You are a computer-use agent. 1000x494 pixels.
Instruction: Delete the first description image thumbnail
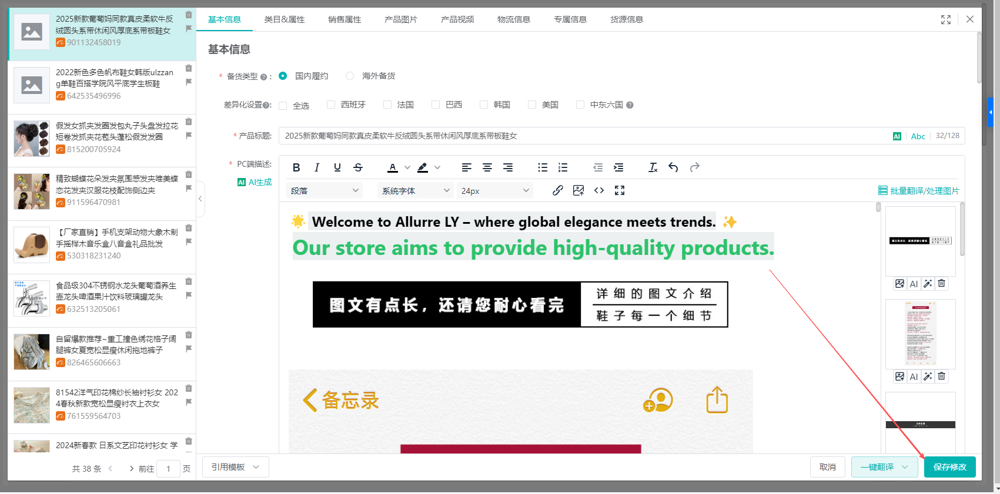pos(942,284)
